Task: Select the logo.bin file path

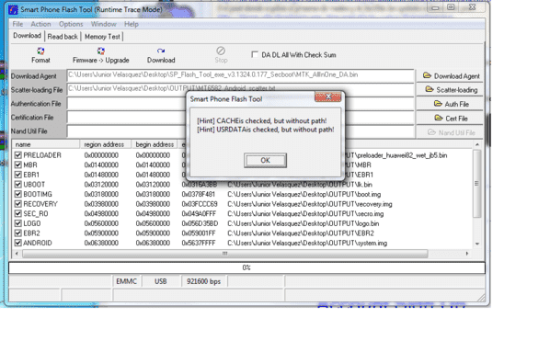Action: point(304,223)
